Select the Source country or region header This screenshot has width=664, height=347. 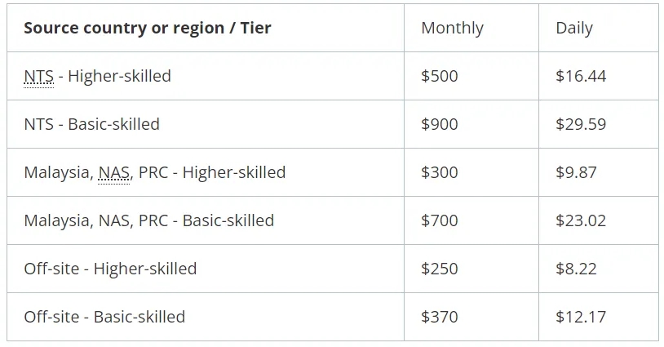click(x=148, y=28)
